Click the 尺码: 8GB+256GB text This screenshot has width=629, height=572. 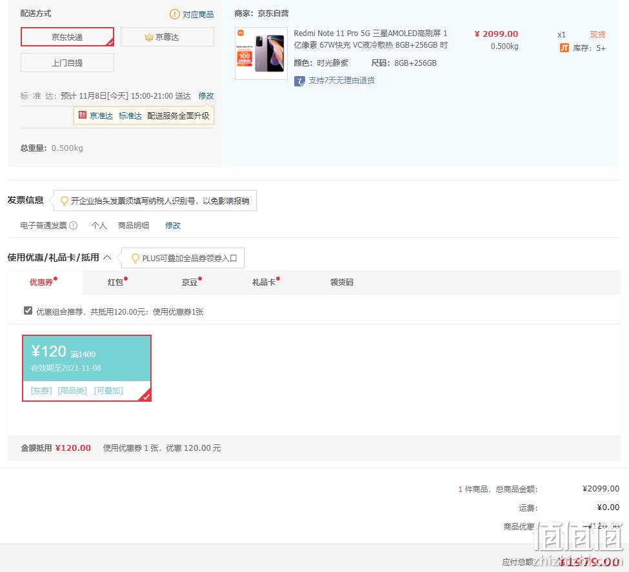[x=404, y=63]
